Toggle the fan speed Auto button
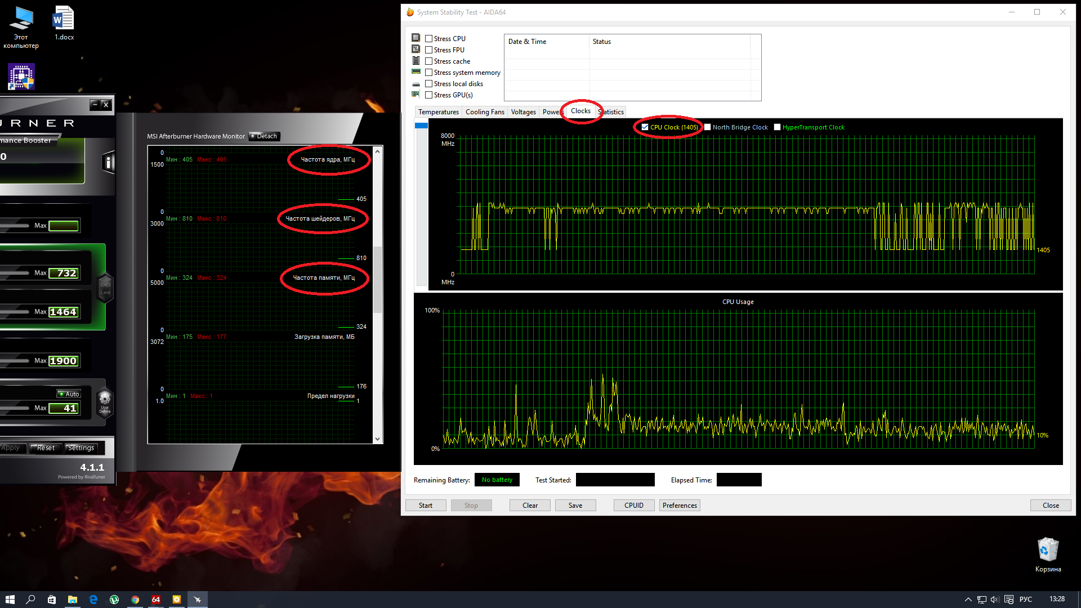This screenshot has height=608, width=1081. (69, 394)
